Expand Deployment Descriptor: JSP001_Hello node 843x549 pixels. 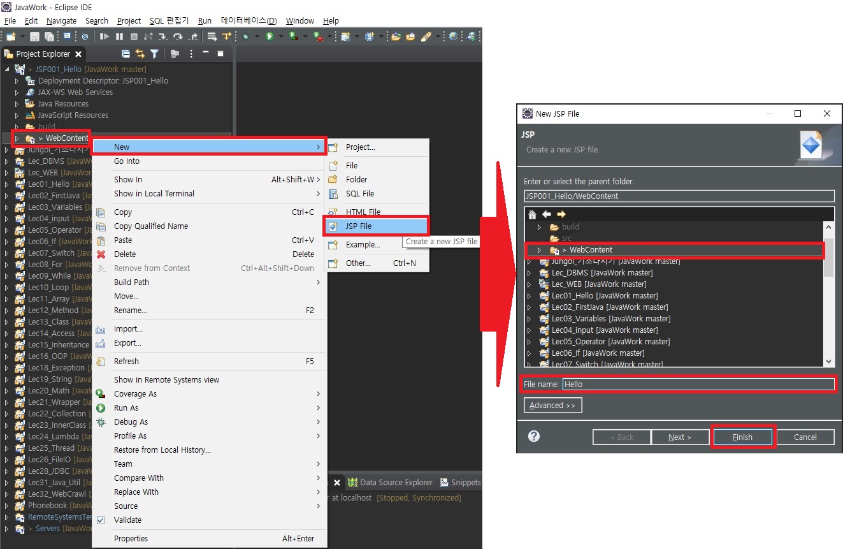(x=17, y=81)
